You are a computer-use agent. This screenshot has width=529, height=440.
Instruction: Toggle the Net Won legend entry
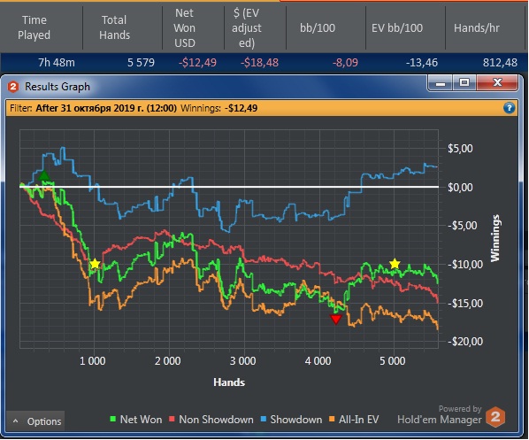pyautogui.click(x=136, y=420)
